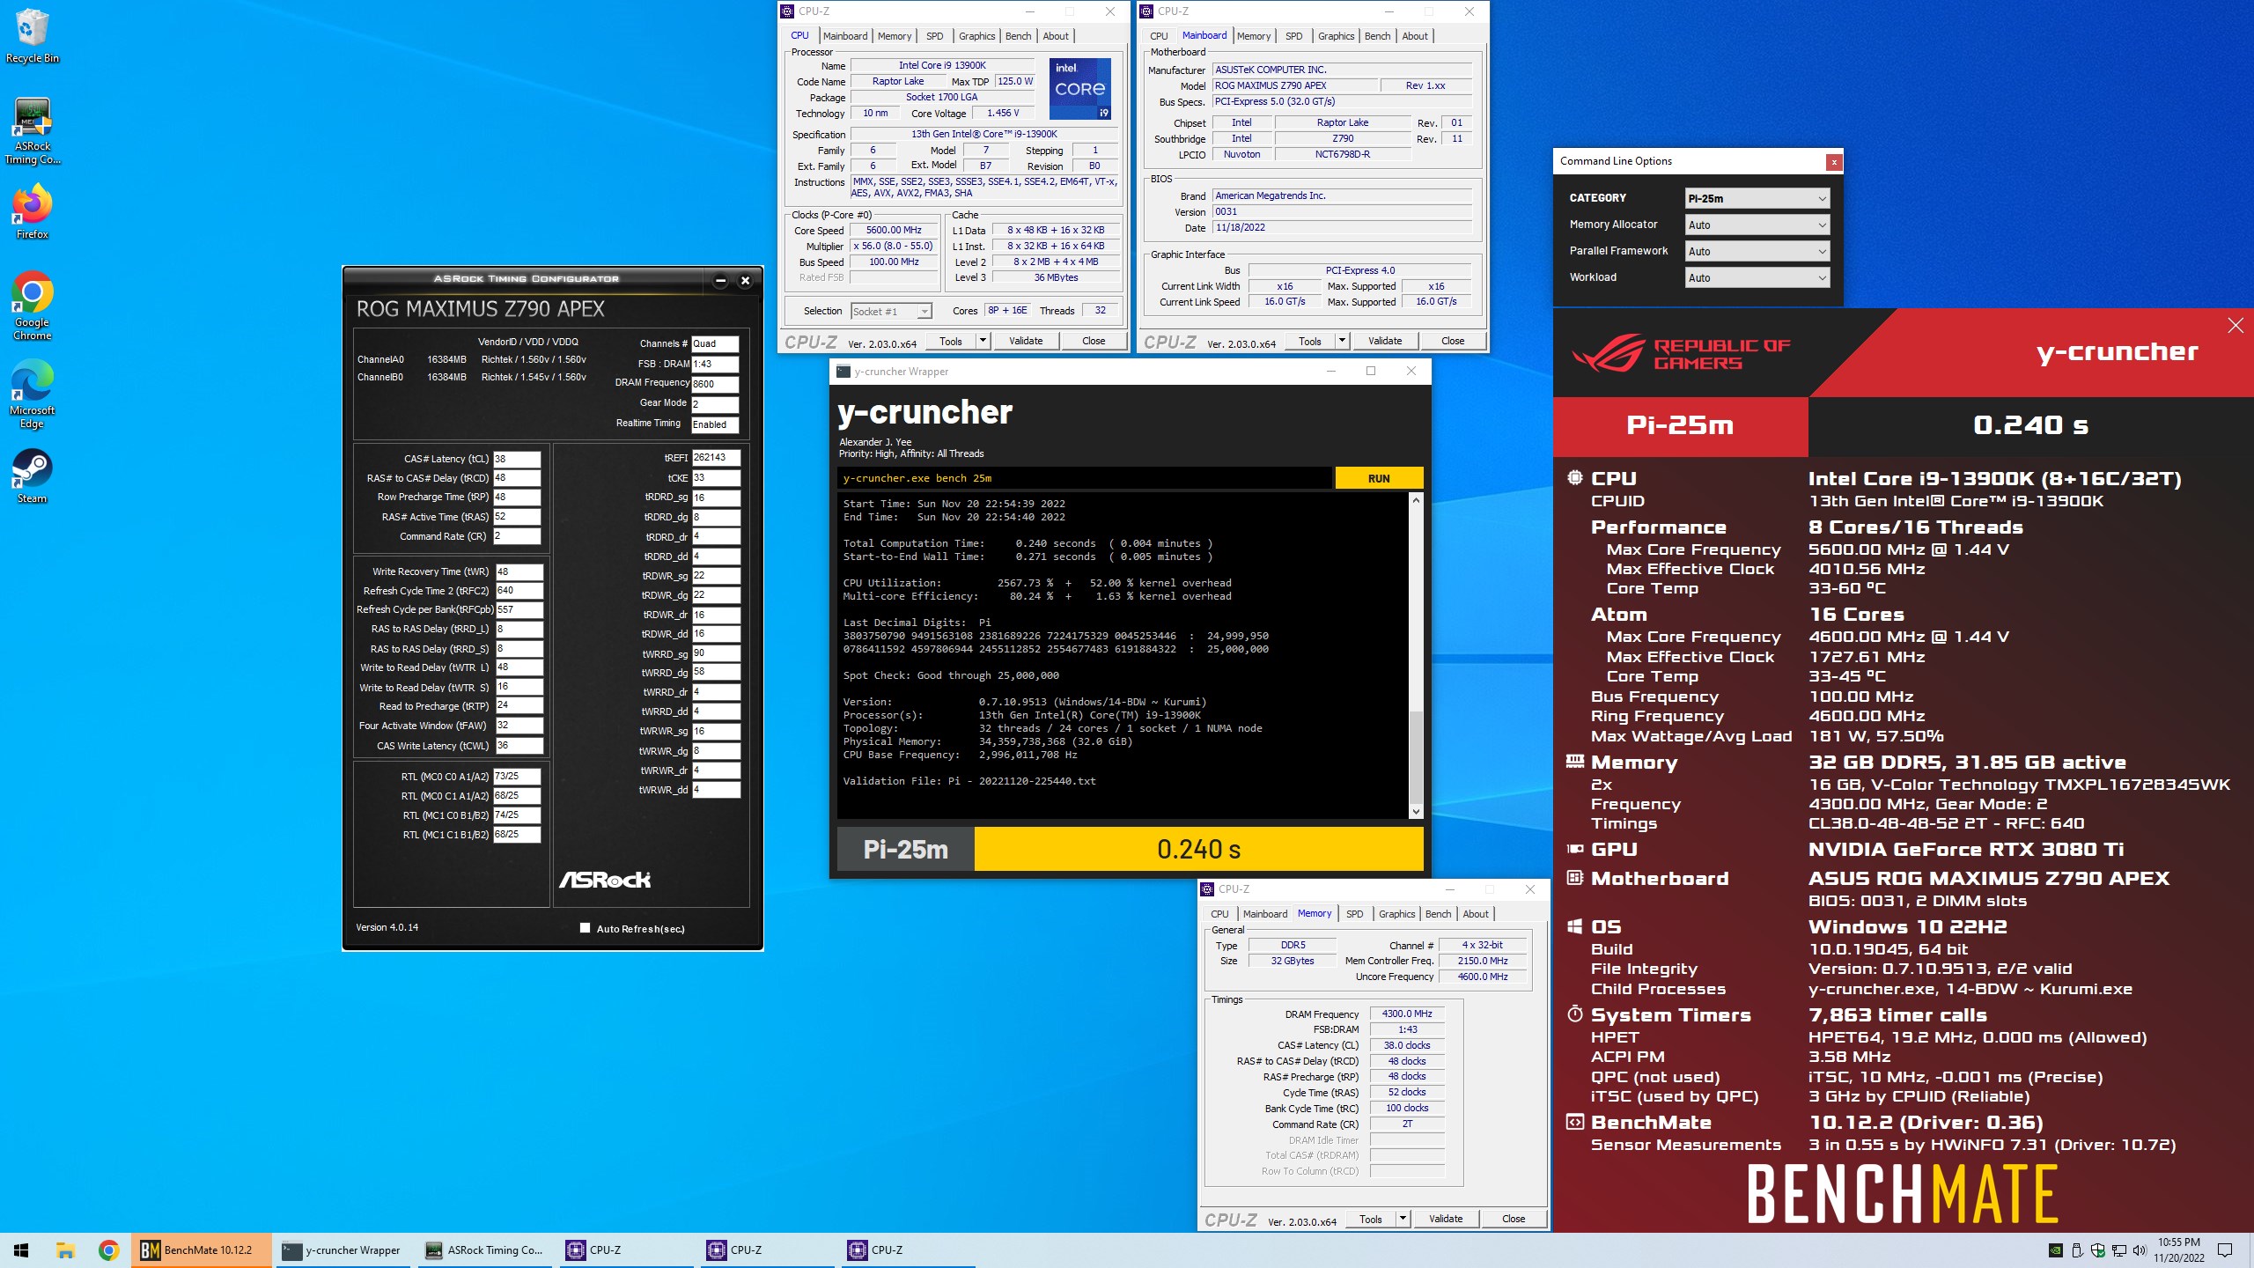The height and width of the screenshot is (1268, 2254).
Task: Click scroll-down arrow in y-cruncher output
Action: [1416, 811]
